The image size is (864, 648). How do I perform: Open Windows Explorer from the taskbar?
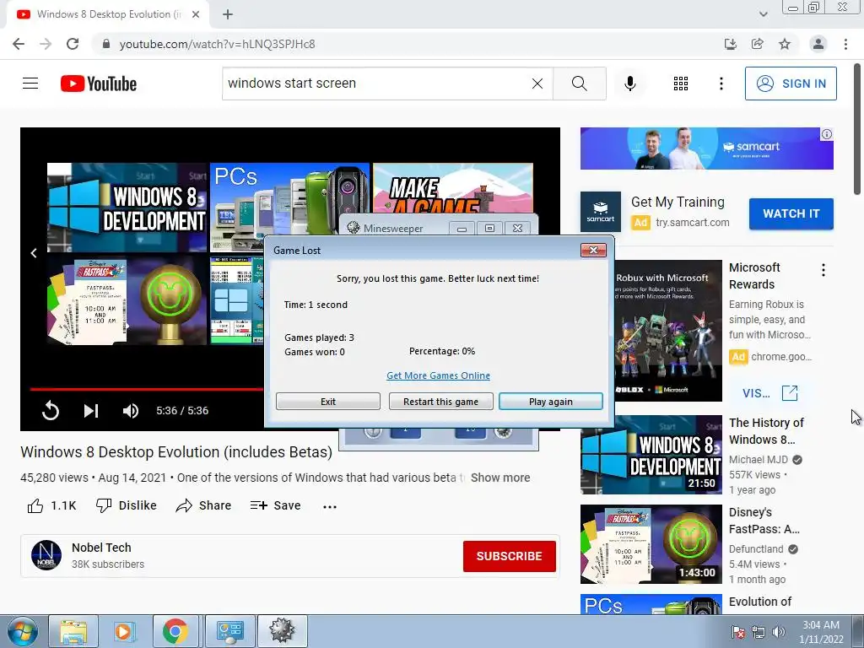(73, 631)
